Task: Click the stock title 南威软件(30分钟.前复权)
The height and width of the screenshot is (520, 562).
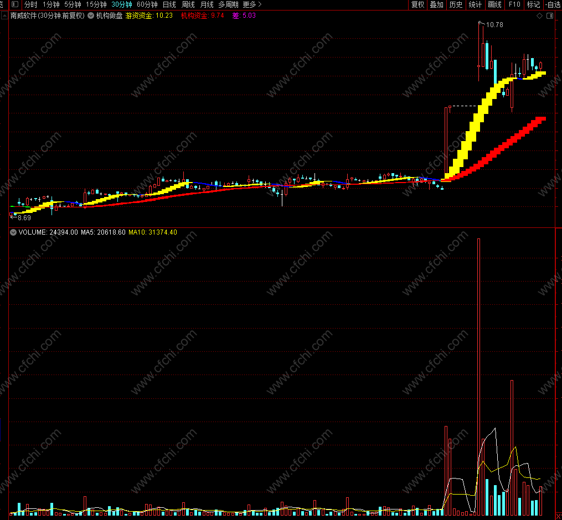Action: pyautogui.click(x=47, y=15)
